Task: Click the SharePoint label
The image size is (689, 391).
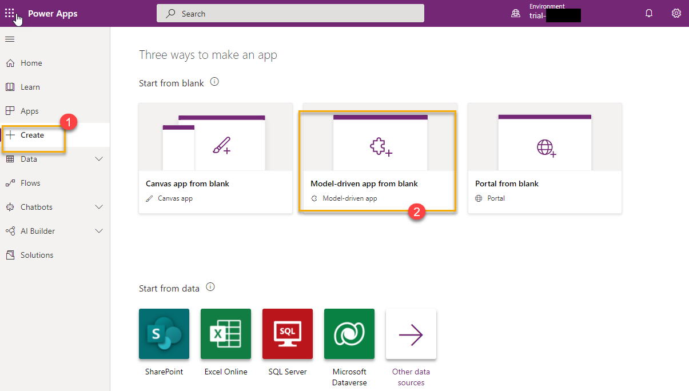Action: click(x=164, y=372)
